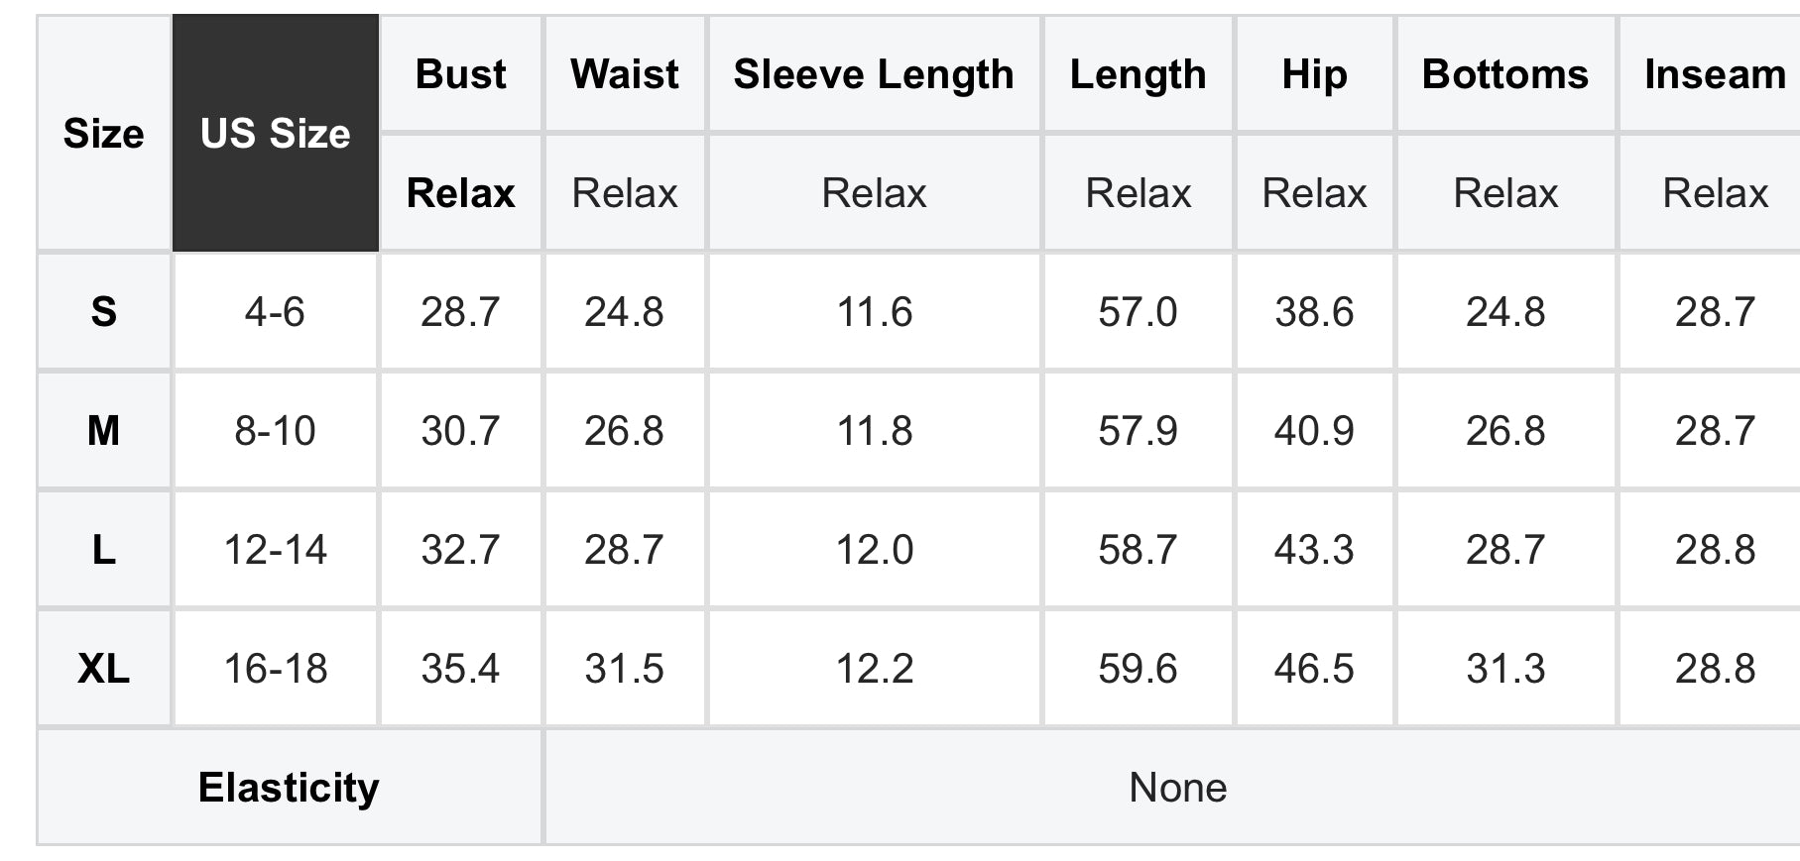1800x861 pixels.
Task: Select the 57.0 length value
Action: [x=1138, y=312]
